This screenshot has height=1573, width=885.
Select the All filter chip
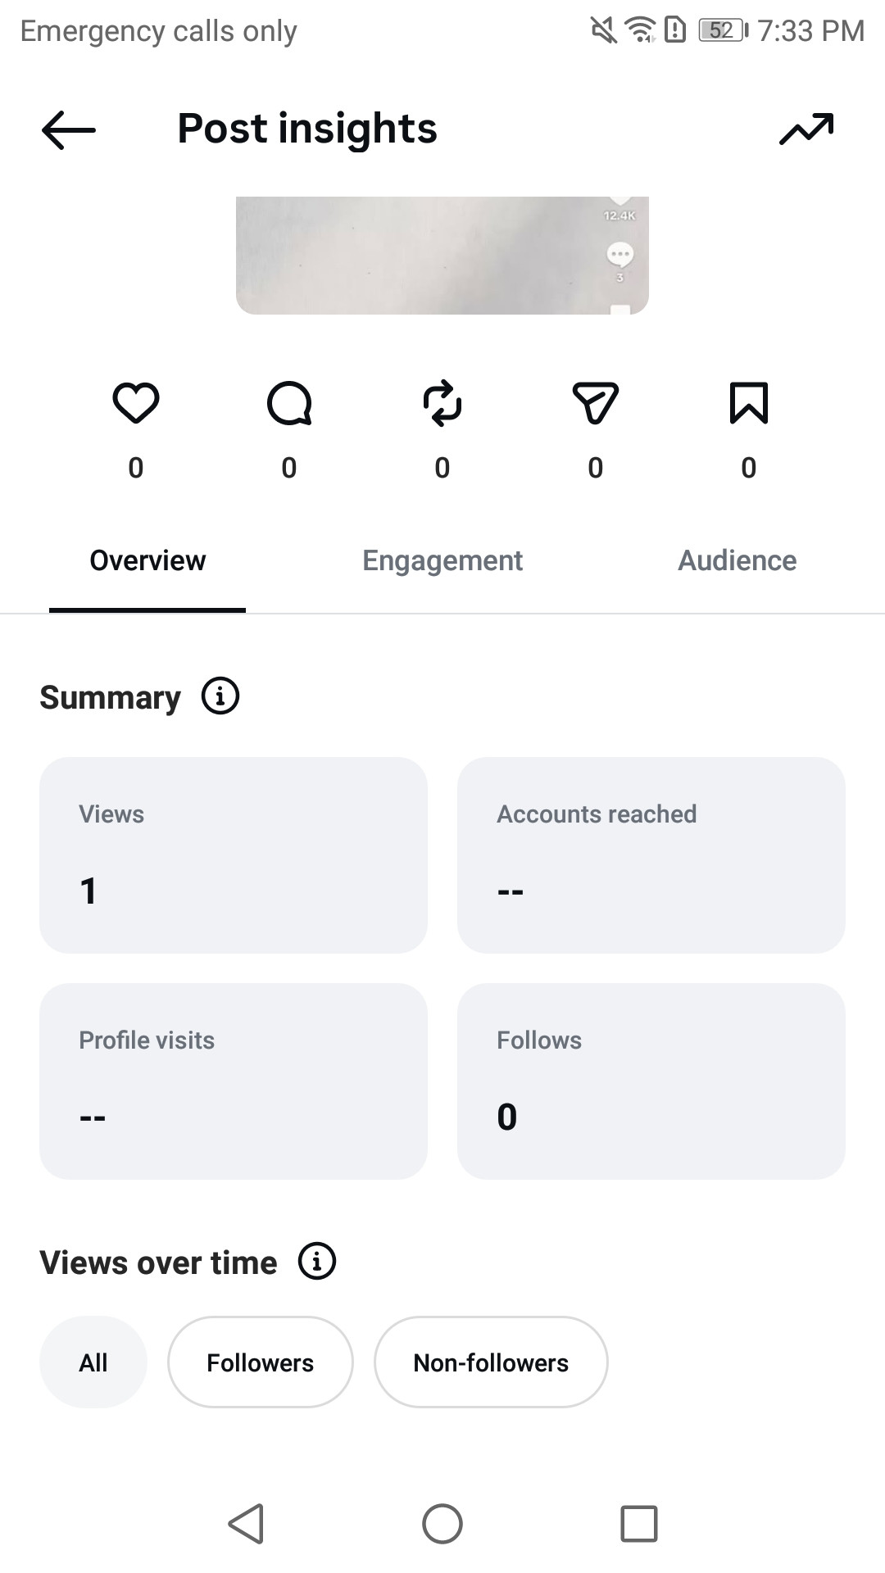(x=93, y=1362)
